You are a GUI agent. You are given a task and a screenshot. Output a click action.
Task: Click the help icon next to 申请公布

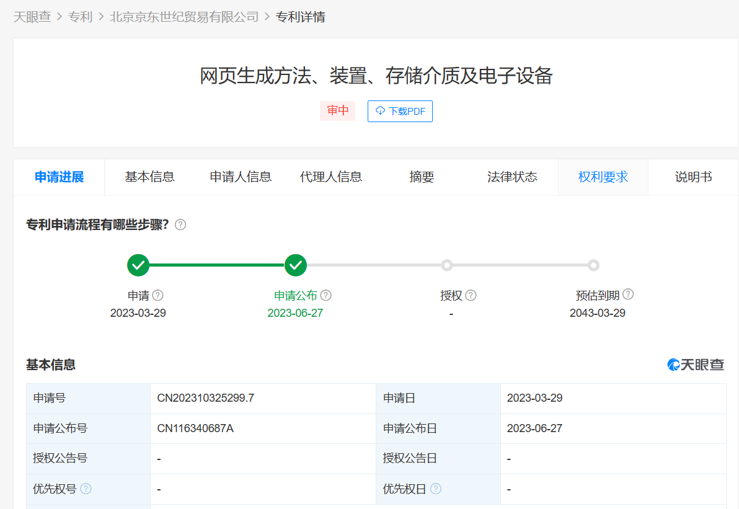pyautogui.click(x=325, y=296)
